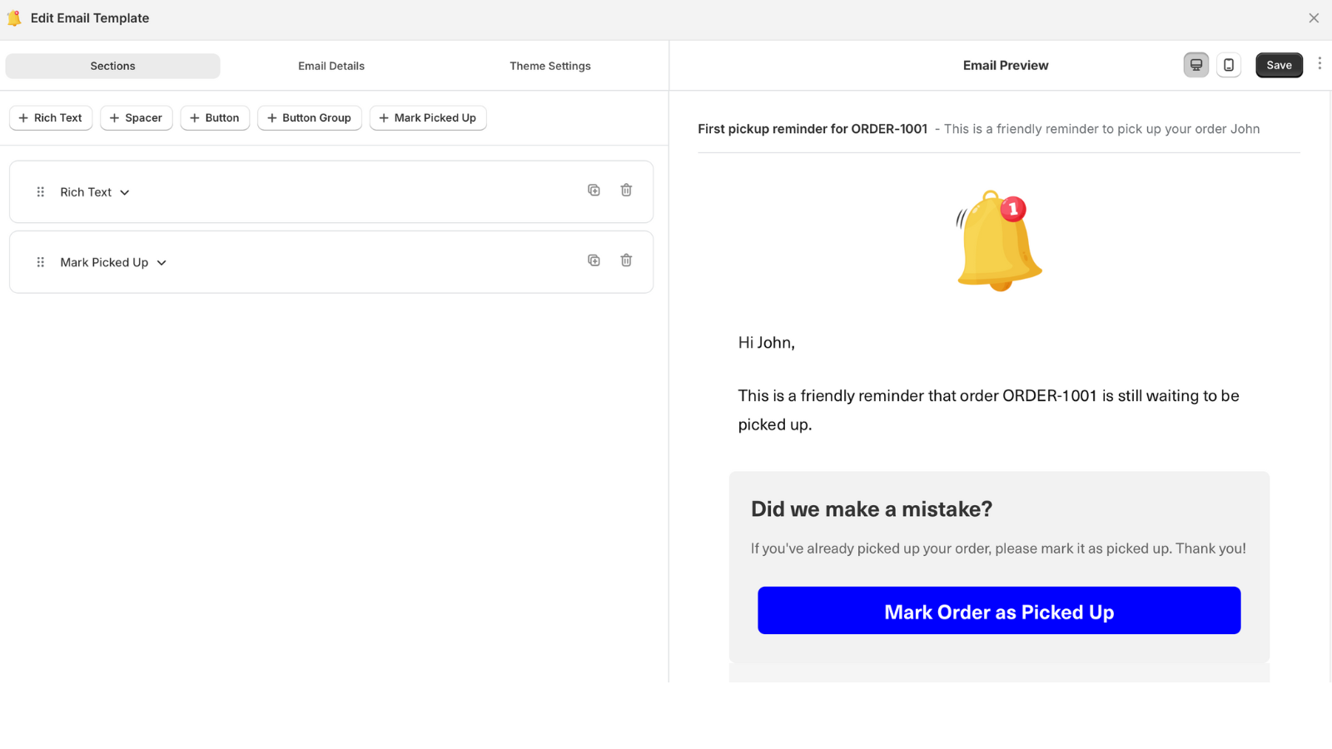
Task: Open the Theme Settings tab
Action: coord(550,66)
